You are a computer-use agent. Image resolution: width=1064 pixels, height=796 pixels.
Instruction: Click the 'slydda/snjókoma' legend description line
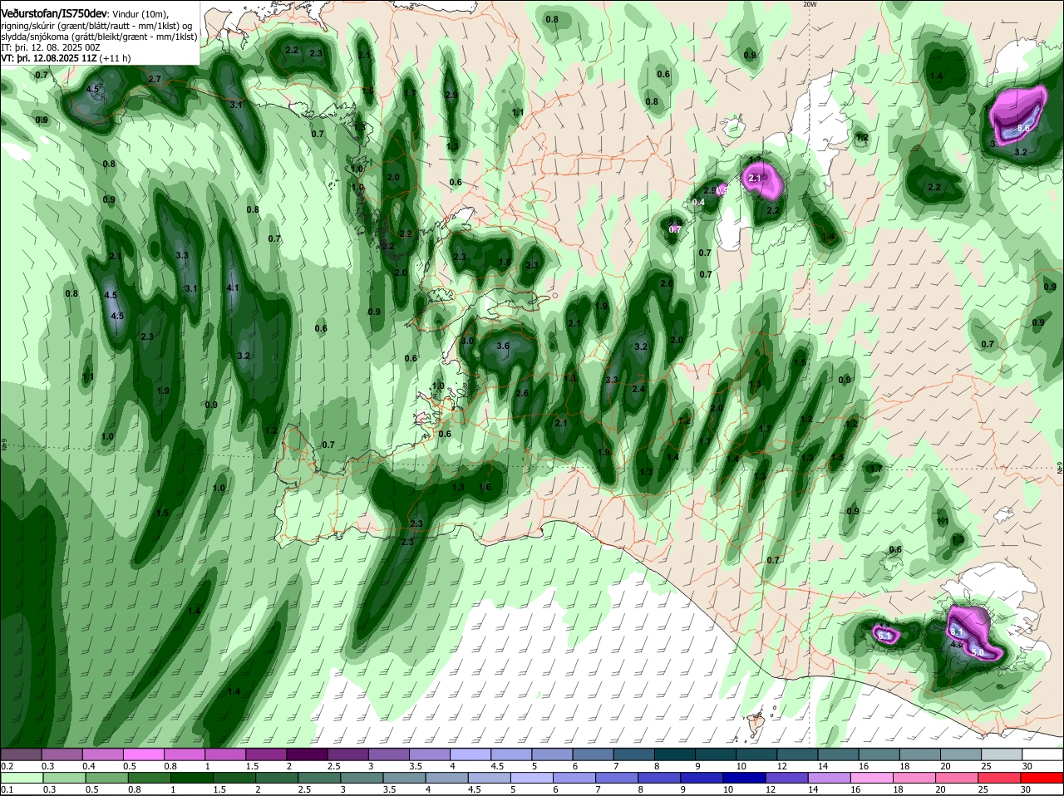(x=99, y=37)
